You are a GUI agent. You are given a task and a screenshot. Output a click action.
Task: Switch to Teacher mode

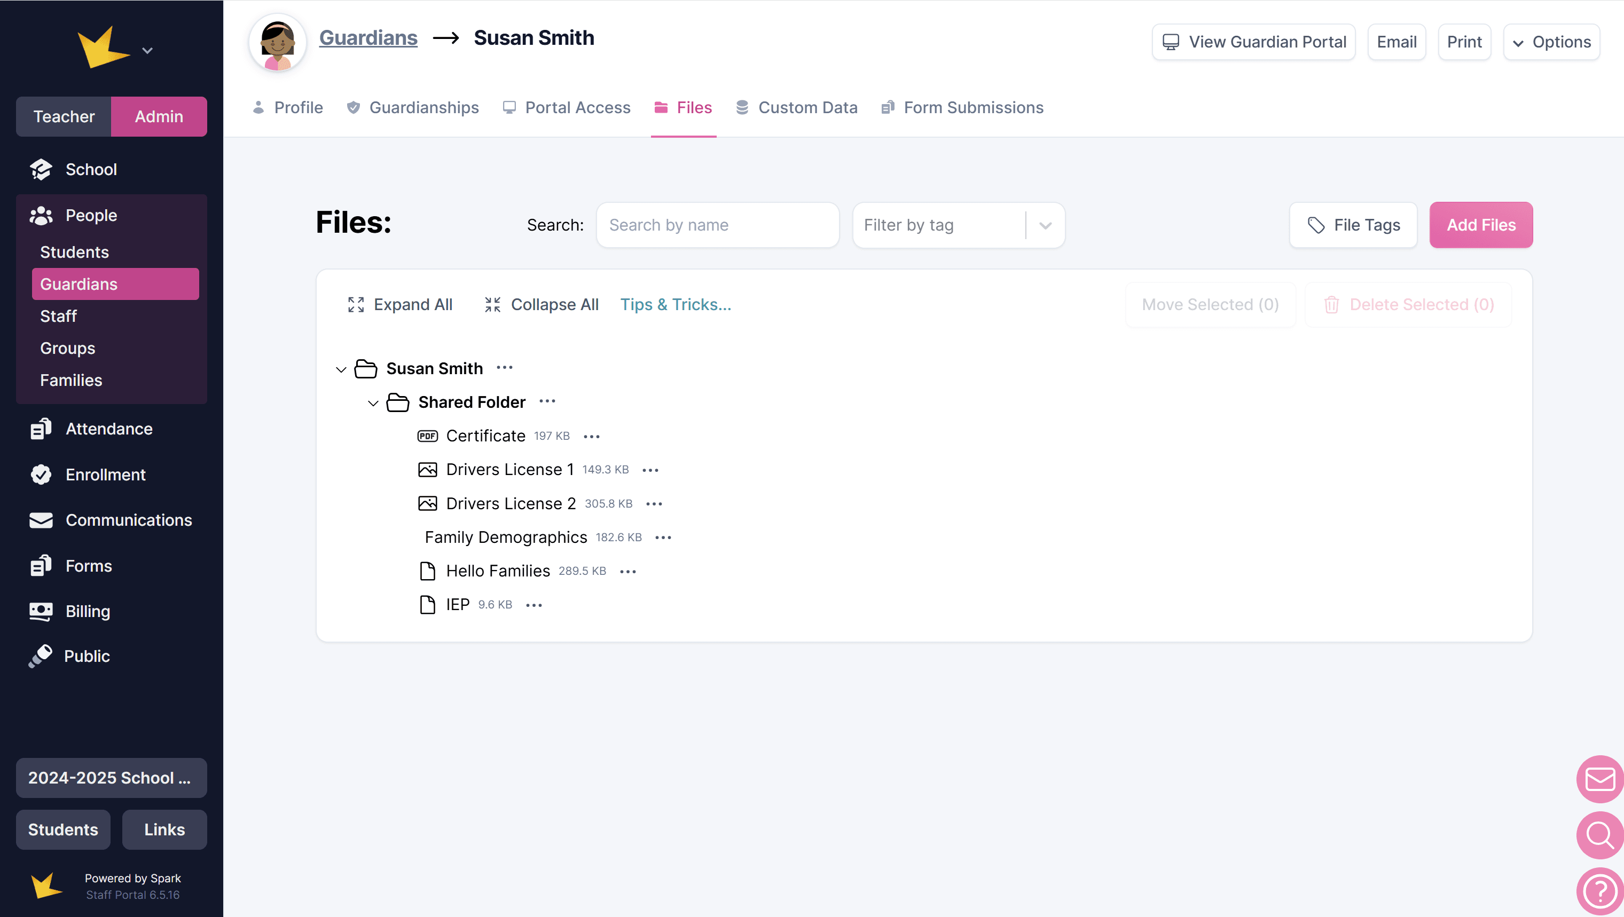[x=64, y=116]
